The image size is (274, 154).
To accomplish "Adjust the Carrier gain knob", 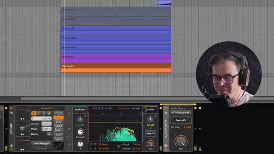I will tap(150, 120).
